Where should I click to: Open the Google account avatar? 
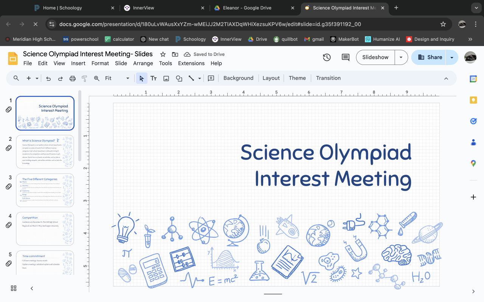click(x=470, y=57)
